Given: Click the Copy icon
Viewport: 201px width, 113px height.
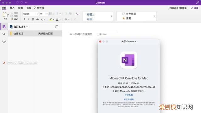Looking at the screenshot, I should pyautogui.click(x=12, y=16).
